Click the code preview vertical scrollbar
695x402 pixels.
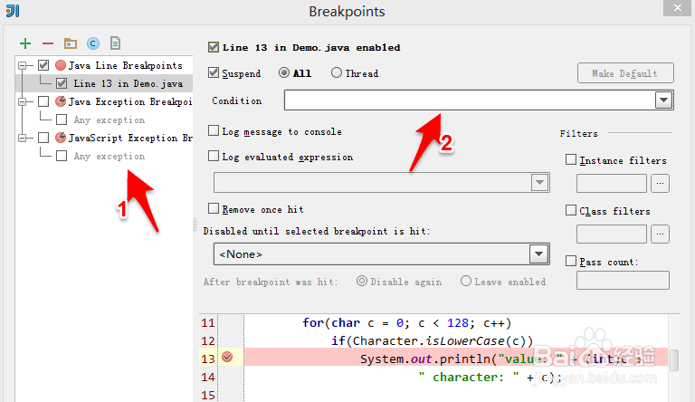coord(673,360)
